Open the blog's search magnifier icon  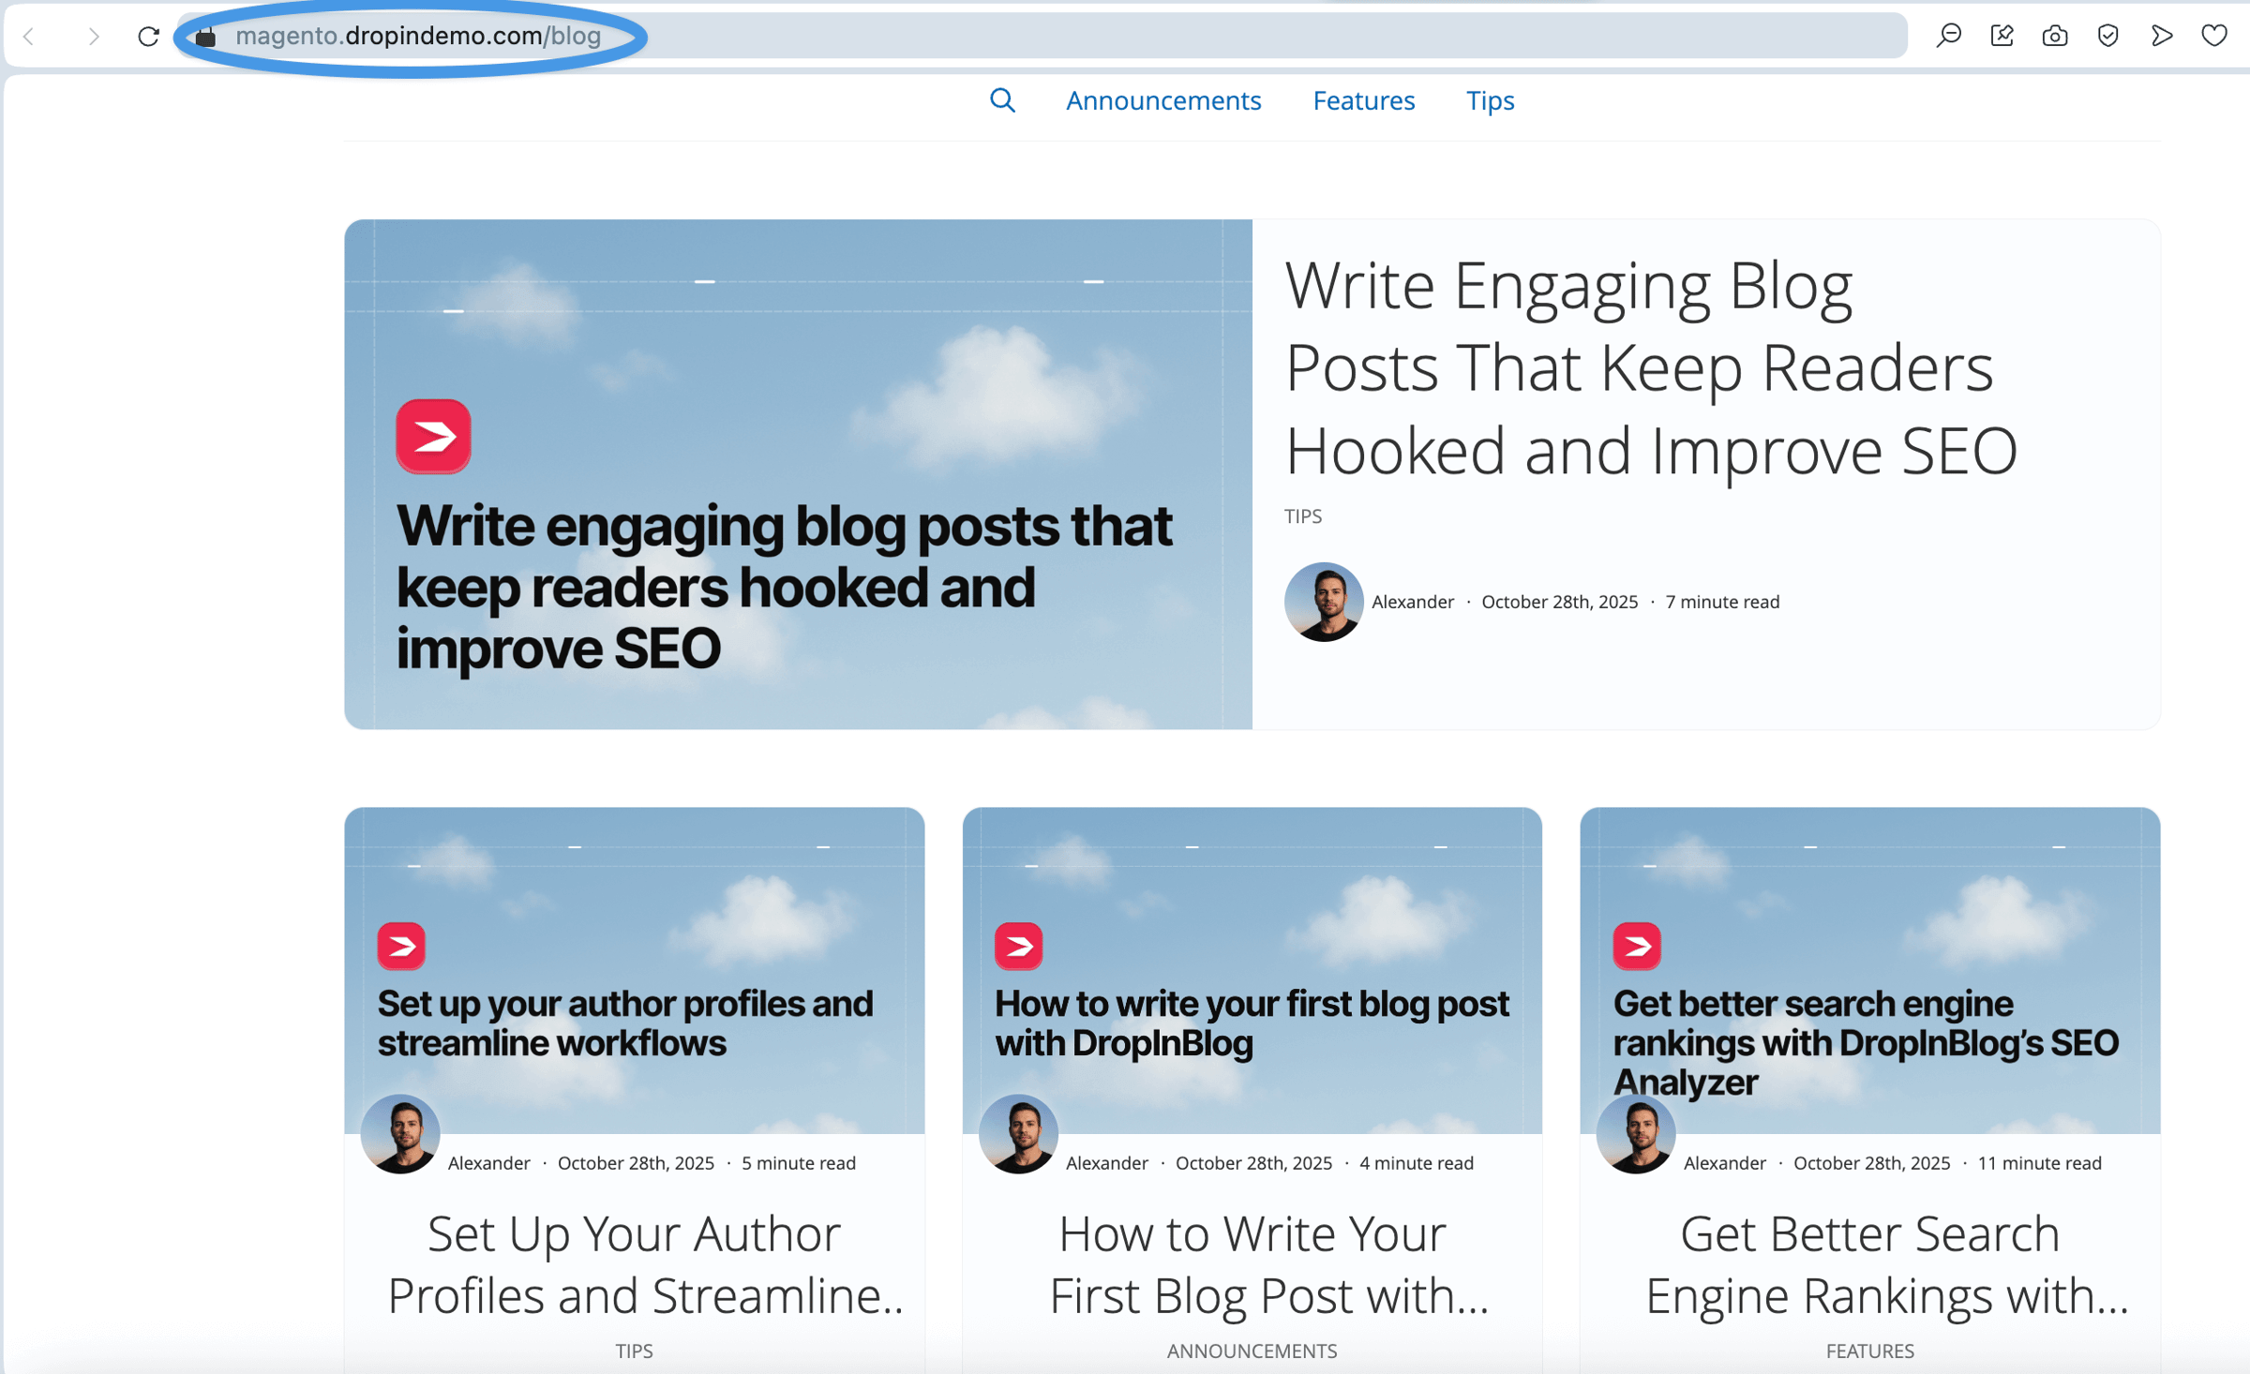(1002, 100)
